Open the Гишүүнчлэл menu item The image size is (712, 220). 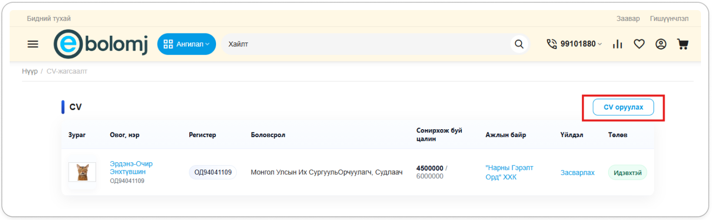(x=669, y=19)
